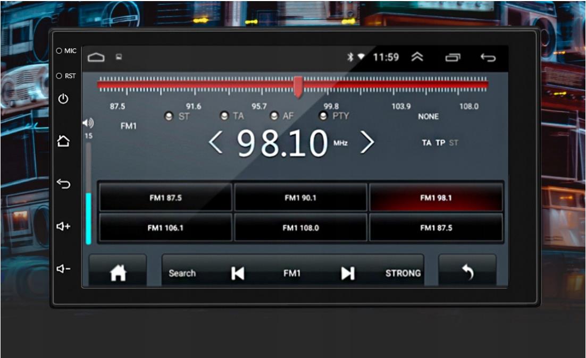Viewport: 586px width, 358px height.
Task: Switch band using FM1 button in bottom bar
Action: point(292,273)
